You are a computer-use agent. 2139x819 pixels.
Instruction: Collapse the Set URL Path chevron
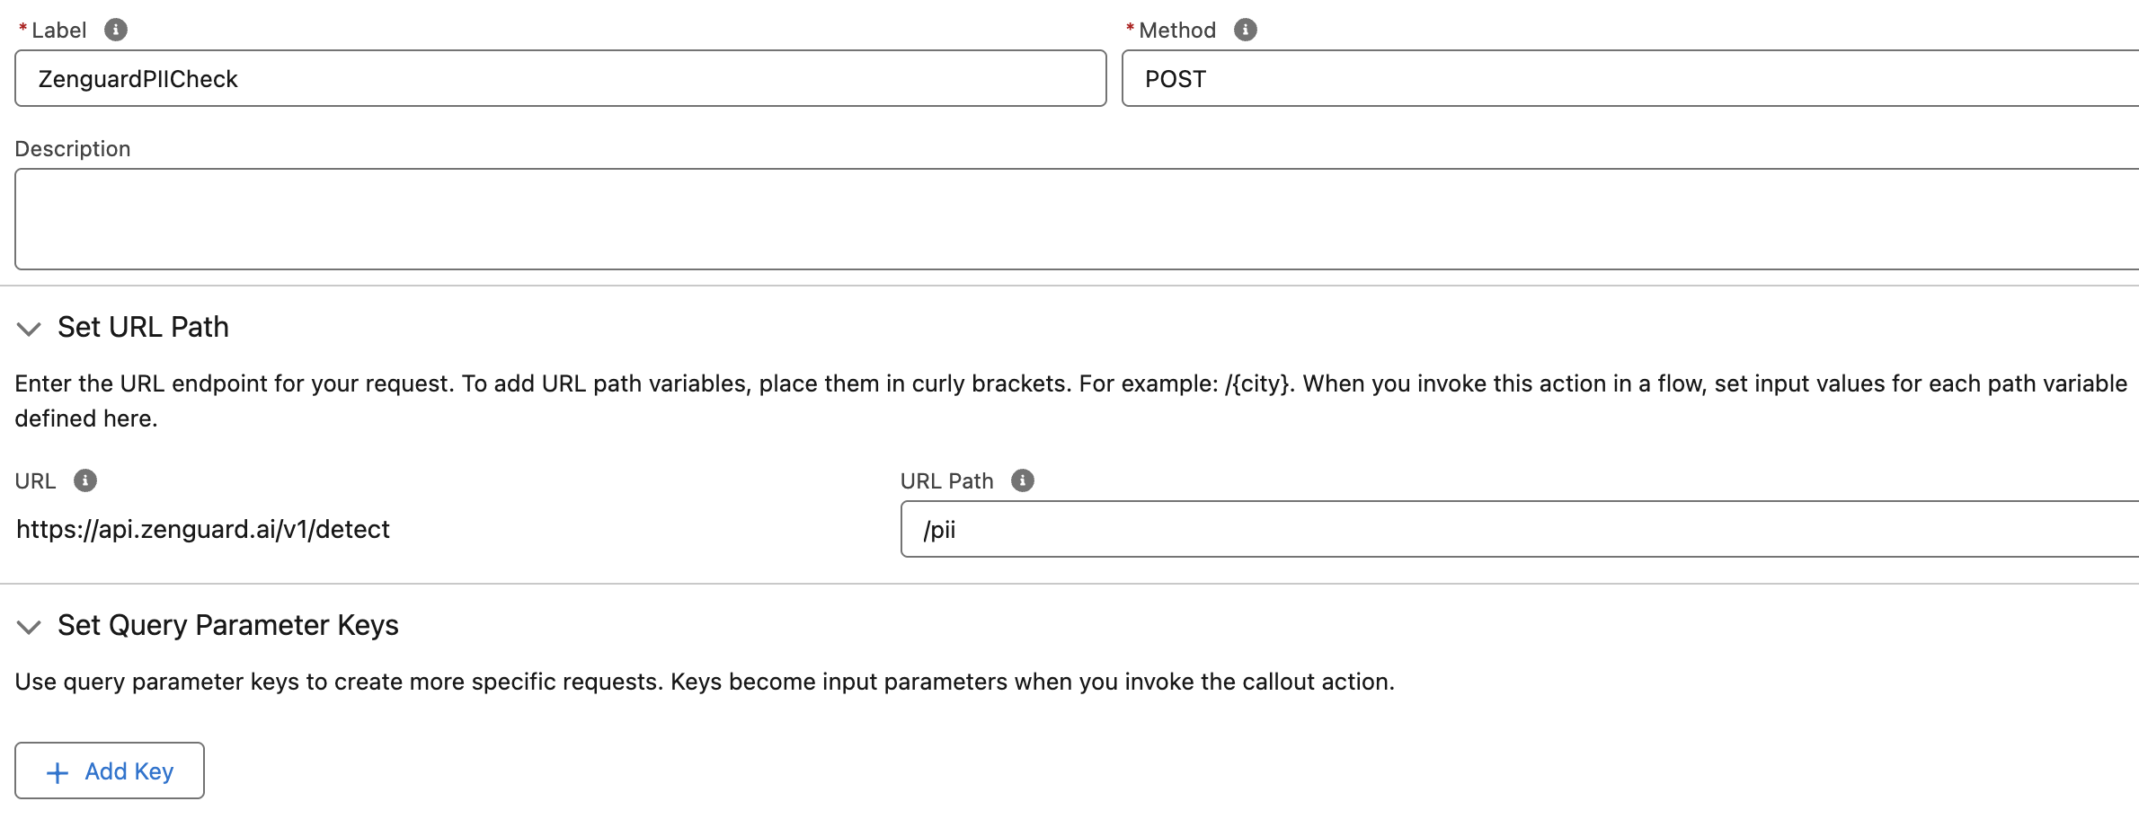pos(29,328)
